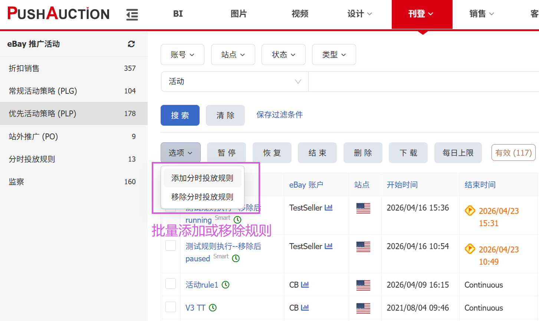Click the green clock icon beside 活动rule1
This screenshot has width=539, height=321.
click(x=226, y=285)
